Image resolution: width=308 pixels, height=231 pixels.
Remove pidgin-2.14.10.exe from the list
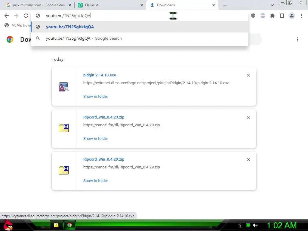pyautogui.click(x=248, y=75)
